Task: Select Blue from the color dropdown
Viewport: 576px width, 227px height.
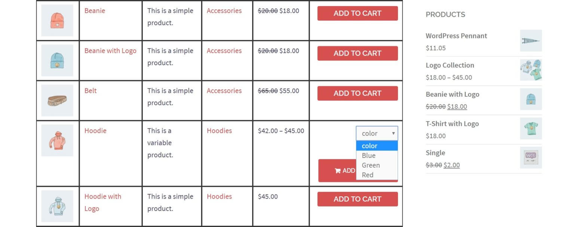Action: coord(368,155)
